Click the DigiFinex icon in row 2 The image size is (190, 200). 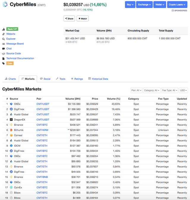11,109
